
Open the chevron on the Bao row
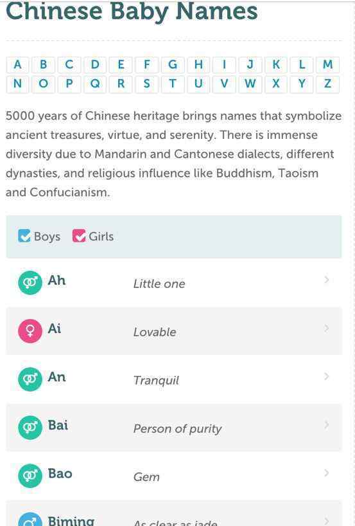(327, 473)
